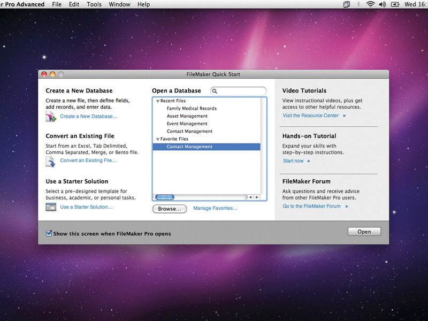Select Contact Management under Recent Files
The image size is (428, 321).
207,131
